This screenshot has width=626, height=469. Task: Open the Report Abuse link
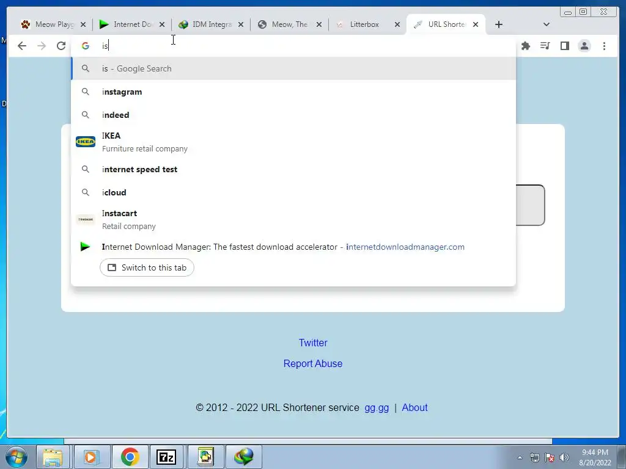click(313, 363)
